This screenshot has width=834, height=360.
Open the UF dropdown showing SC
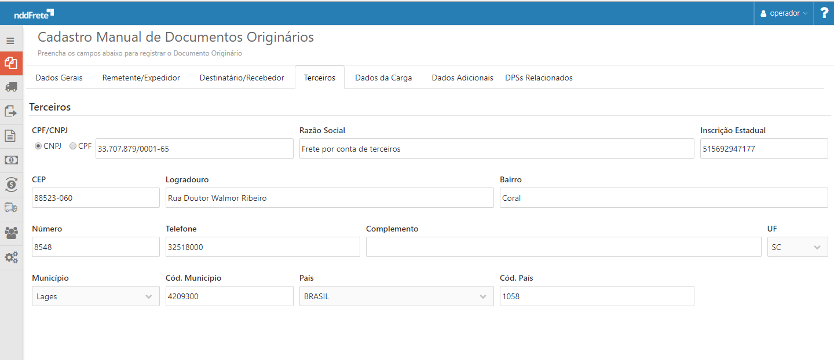[x=798, y=247]
